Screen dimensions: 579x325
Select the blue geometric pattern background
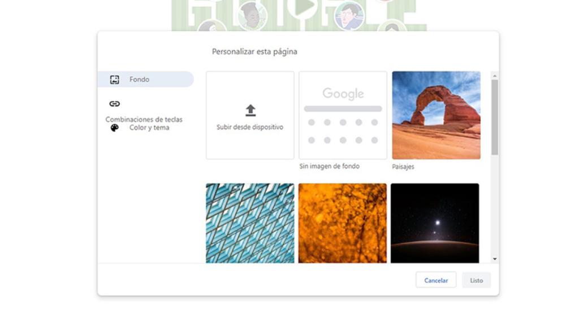[x=250, y=222]
